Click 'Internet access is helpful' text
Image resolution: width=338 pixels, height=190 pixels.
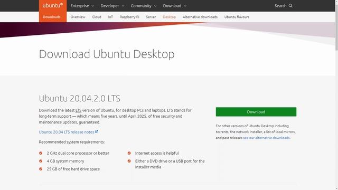pyautogui.click(x=157, y=153)
